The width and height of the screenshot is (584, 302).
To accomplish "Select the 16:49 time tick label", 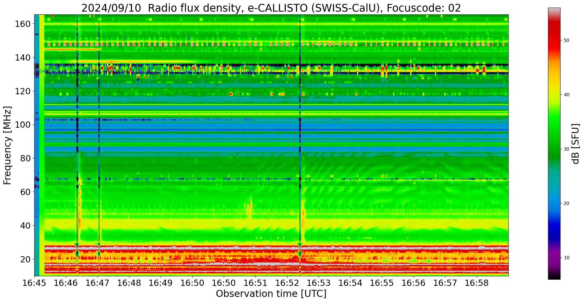I will pos(161,283).
